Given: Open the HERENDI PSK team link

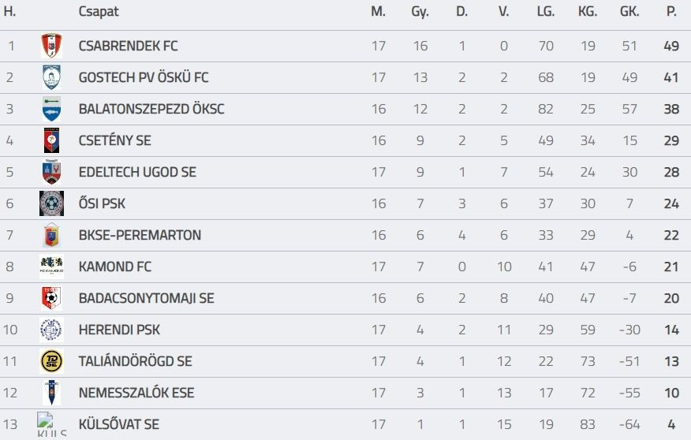Looking at the screenshot, I should click(119, 330).
